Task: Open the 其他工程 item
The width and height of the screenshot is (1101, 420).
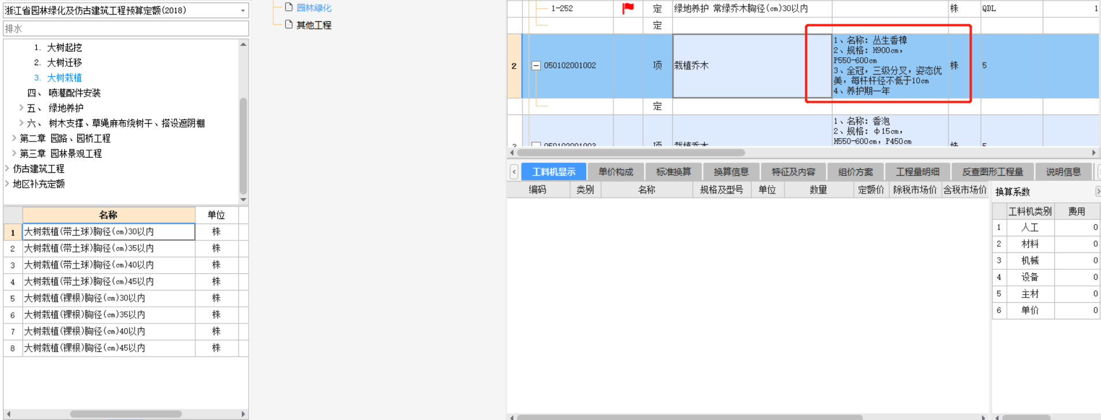Action: [314, 25]
